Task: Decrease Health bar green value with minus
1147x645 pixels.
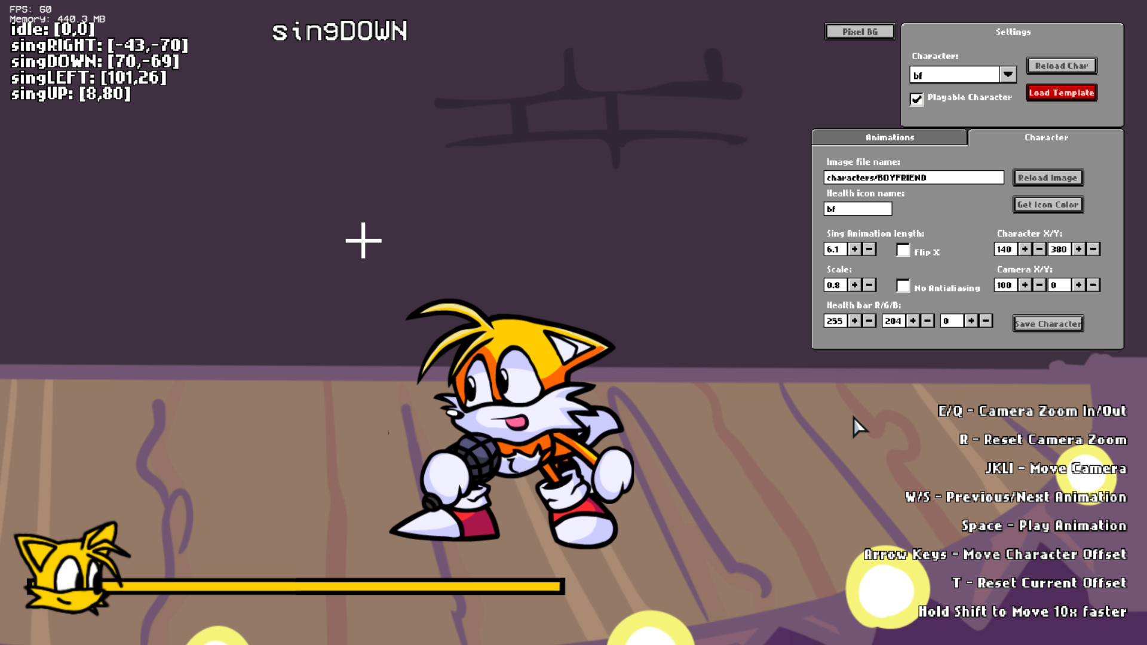Action: pos(927,321)
